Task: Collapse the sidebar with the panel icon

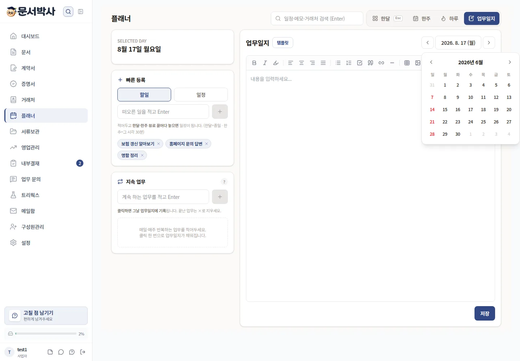Action: coord(81,12)
